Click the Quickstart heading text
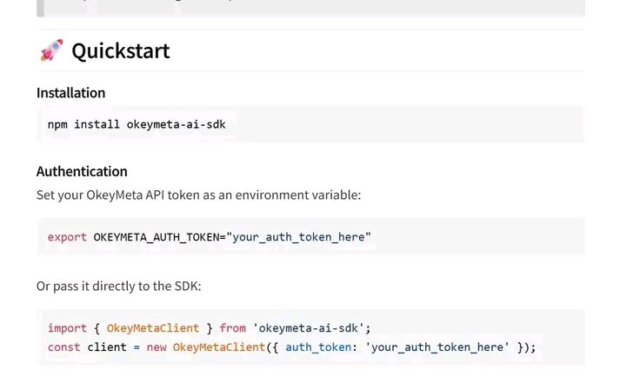 (x=121, y=51)
